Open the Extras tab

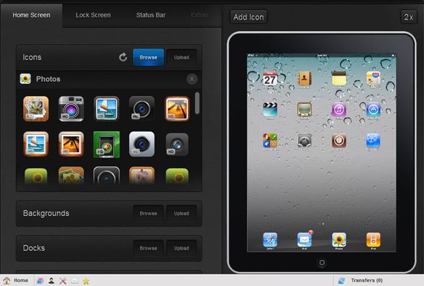click(x=199, y=15)
